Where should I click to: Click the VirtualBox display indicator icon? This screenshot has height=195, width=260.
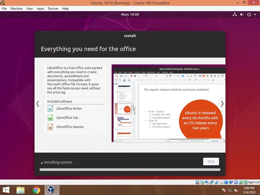click(x=226, y=182)
